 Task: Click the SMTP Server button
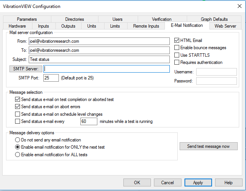tap(26, 69)
